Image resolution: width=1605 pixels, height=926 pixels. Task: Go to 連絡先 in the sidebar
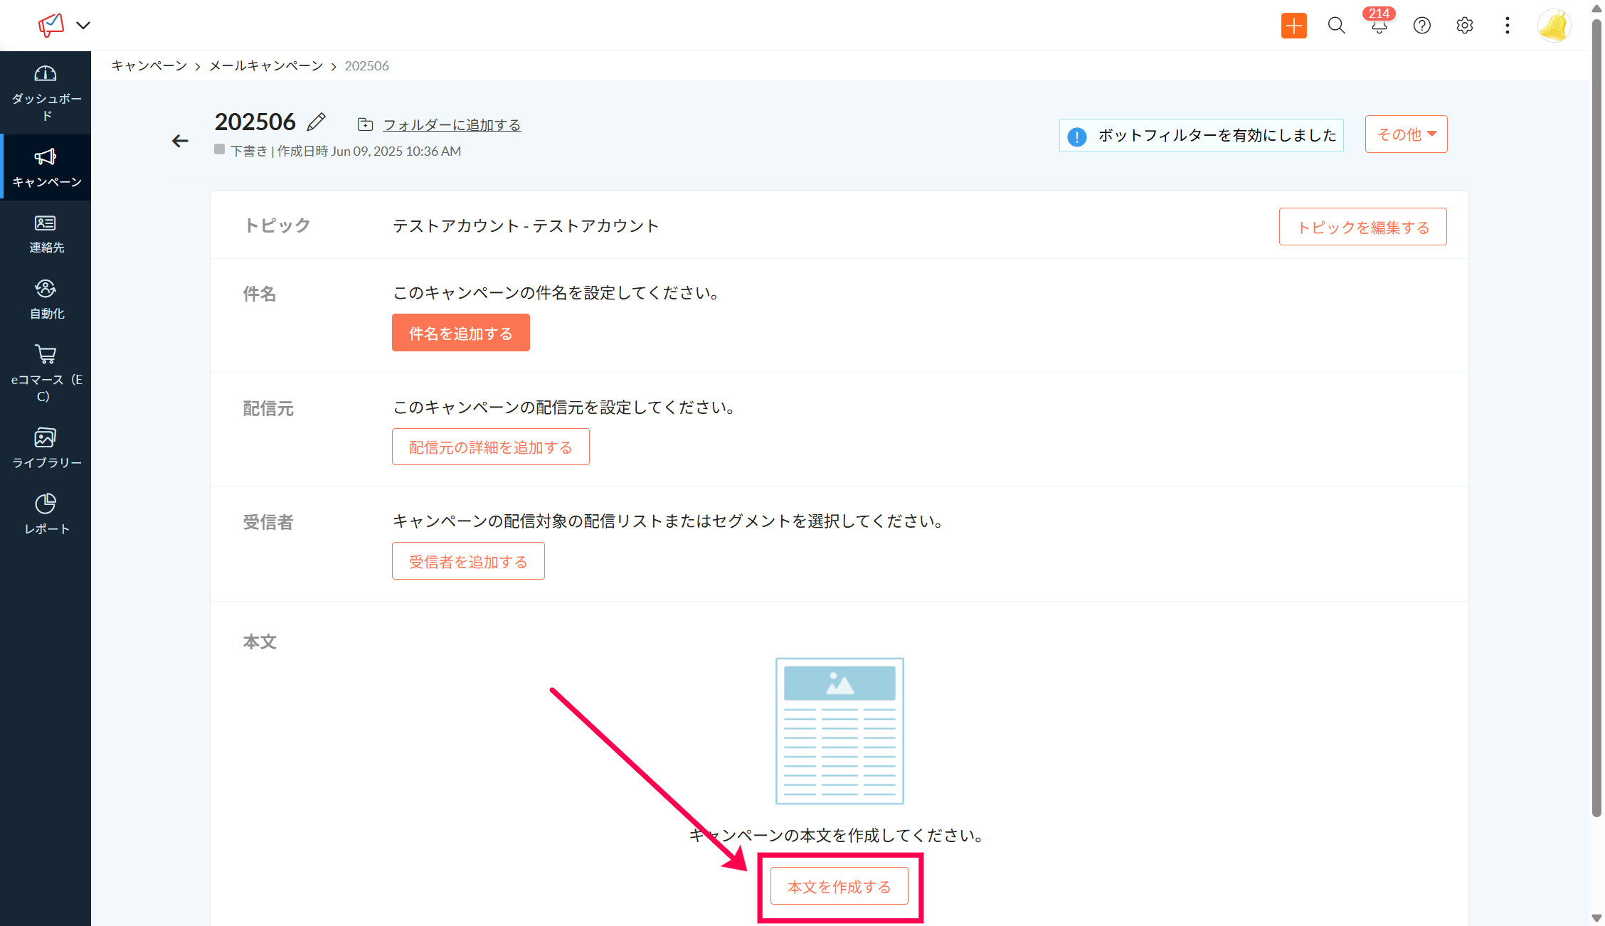pyautogui.click(x=46, y=233)
